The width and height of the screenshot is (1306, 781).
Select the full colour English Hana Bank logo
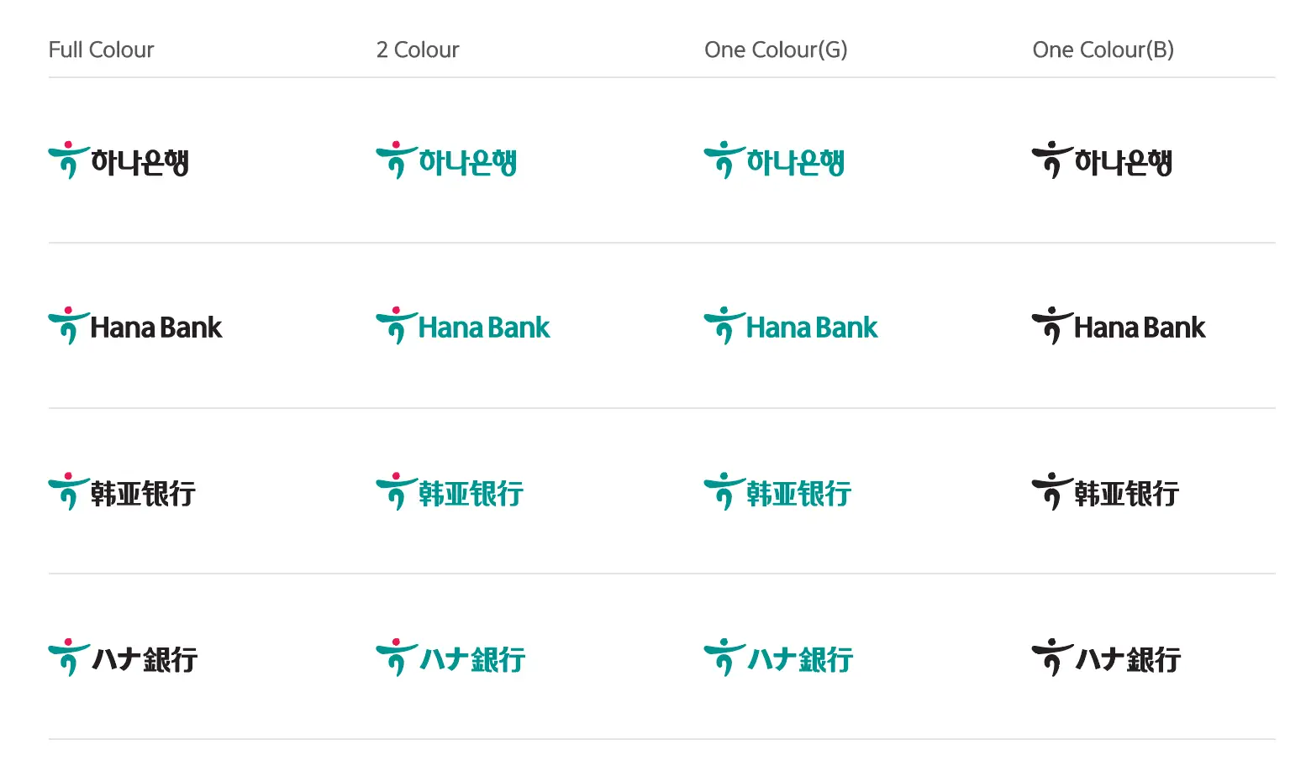pos(135,325)
